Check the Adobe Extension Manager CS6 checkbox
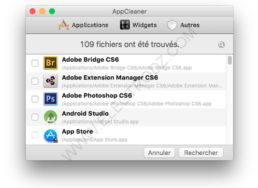Screen dimensions: 258x188 [35, 81]
